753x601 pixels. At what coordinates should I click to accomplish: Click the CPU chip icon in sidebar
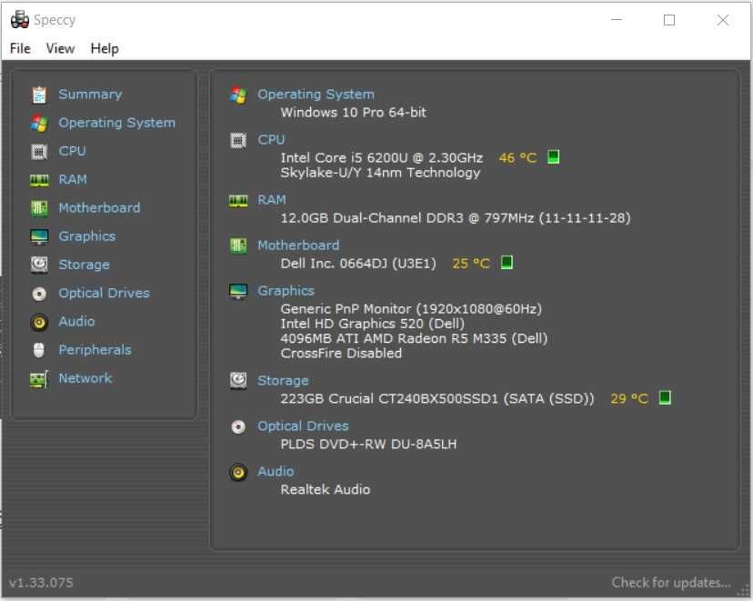[39, 152]
